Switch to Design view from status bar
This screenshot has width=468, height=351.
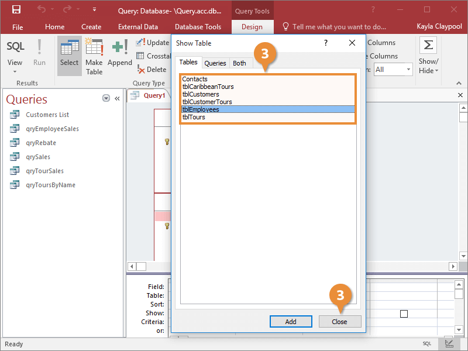(x=449, y=343)
